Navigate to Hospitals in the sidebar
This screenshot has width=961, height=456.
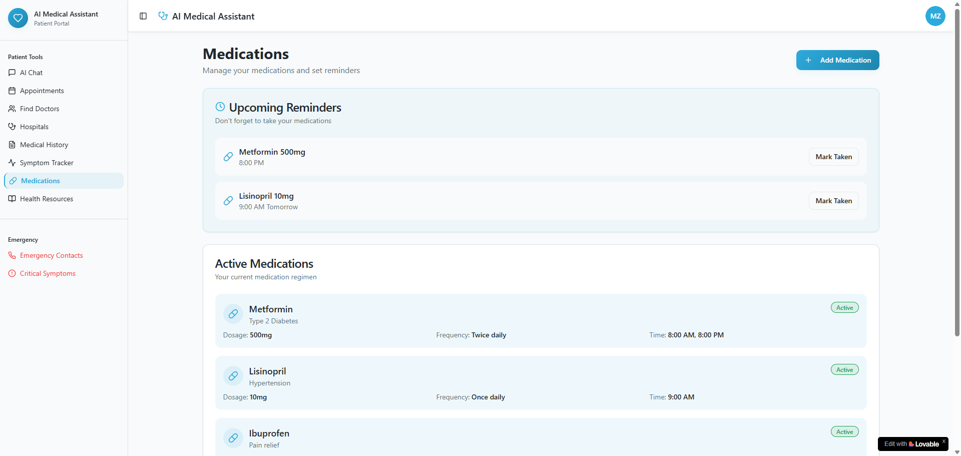pos(64,127)
